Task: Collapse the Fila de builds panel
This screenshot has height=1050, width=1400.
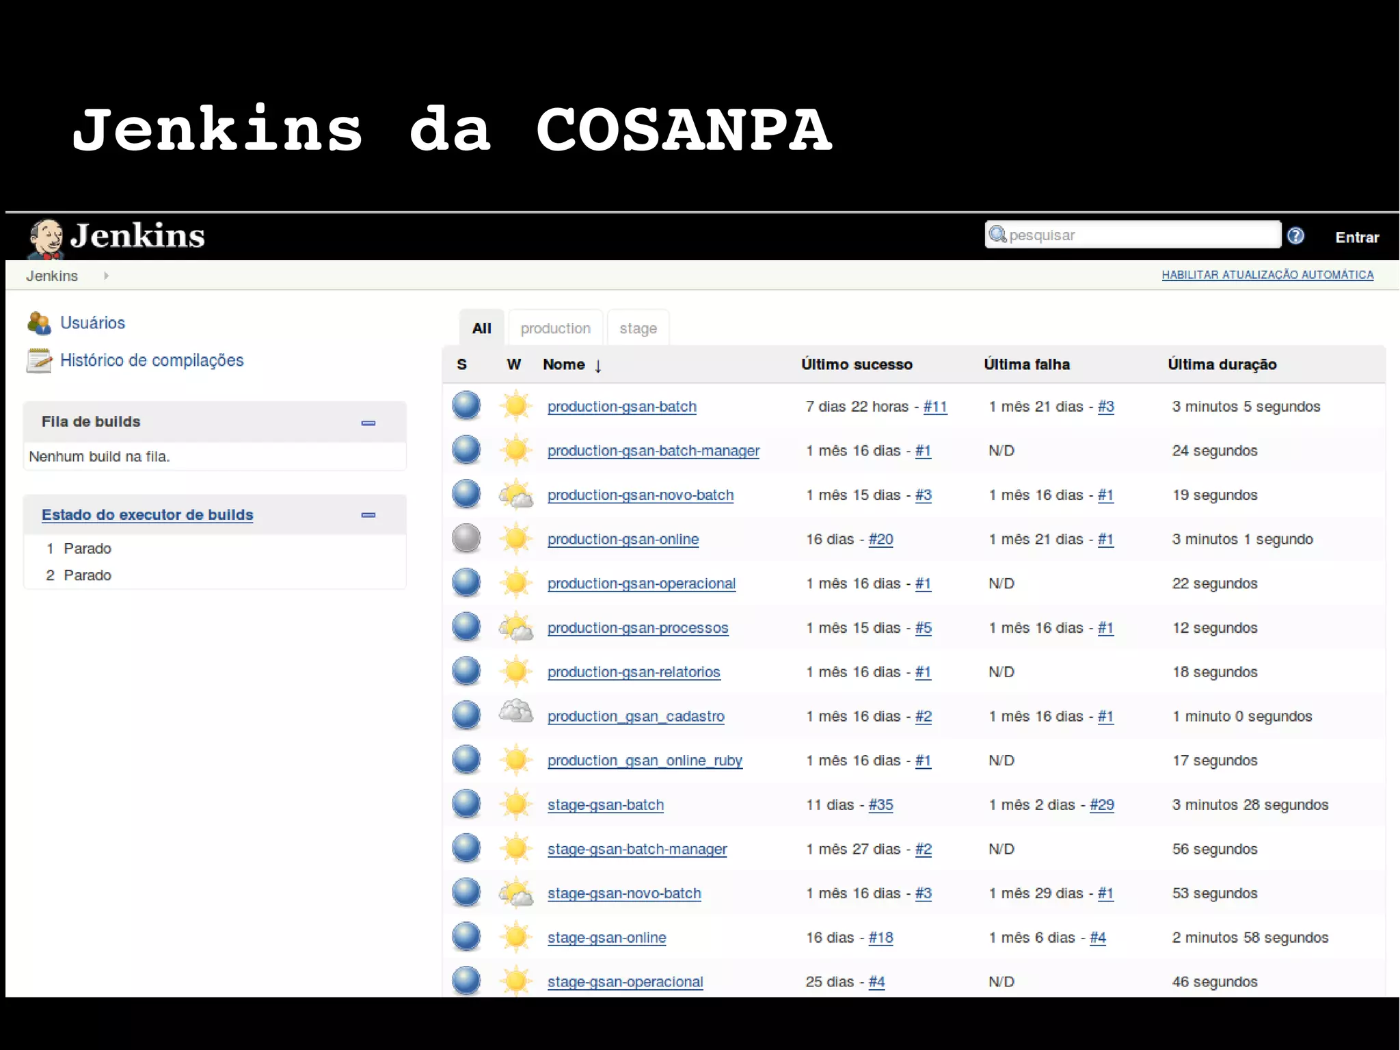Action: point(368,423)
